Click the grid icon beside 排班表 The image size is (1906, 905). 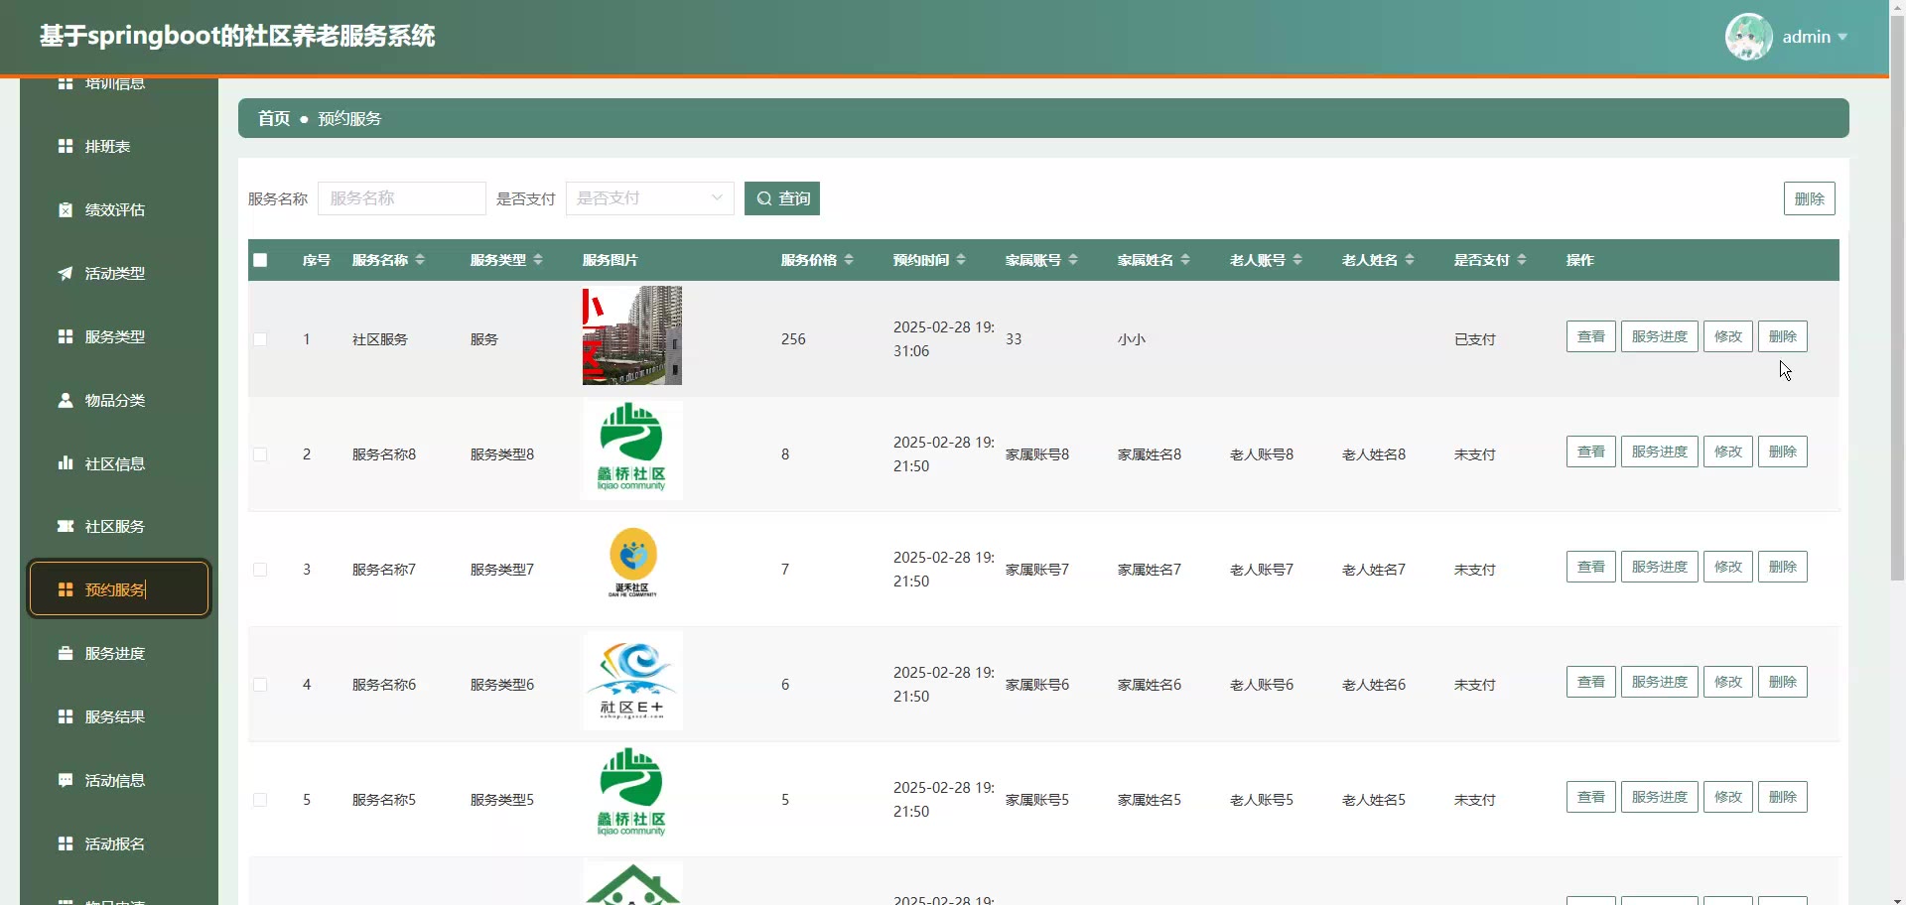tap(66, 147)
